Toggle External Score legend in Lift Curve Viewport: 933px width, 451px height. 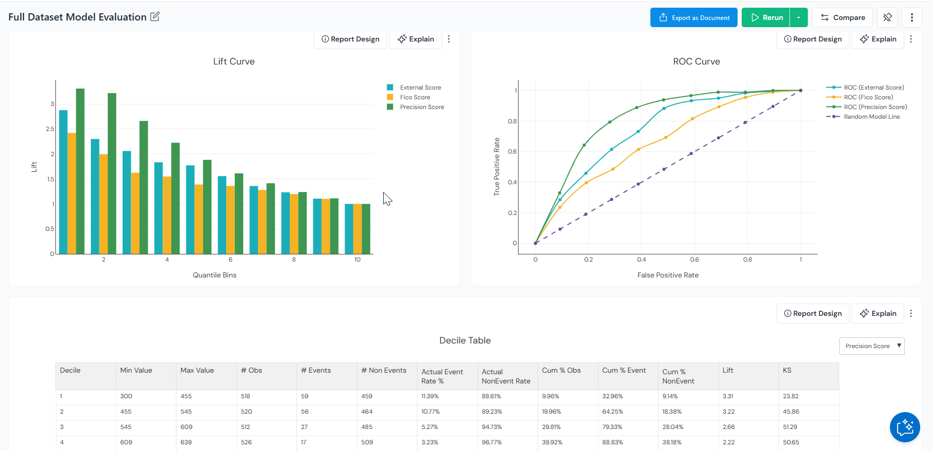414,88
